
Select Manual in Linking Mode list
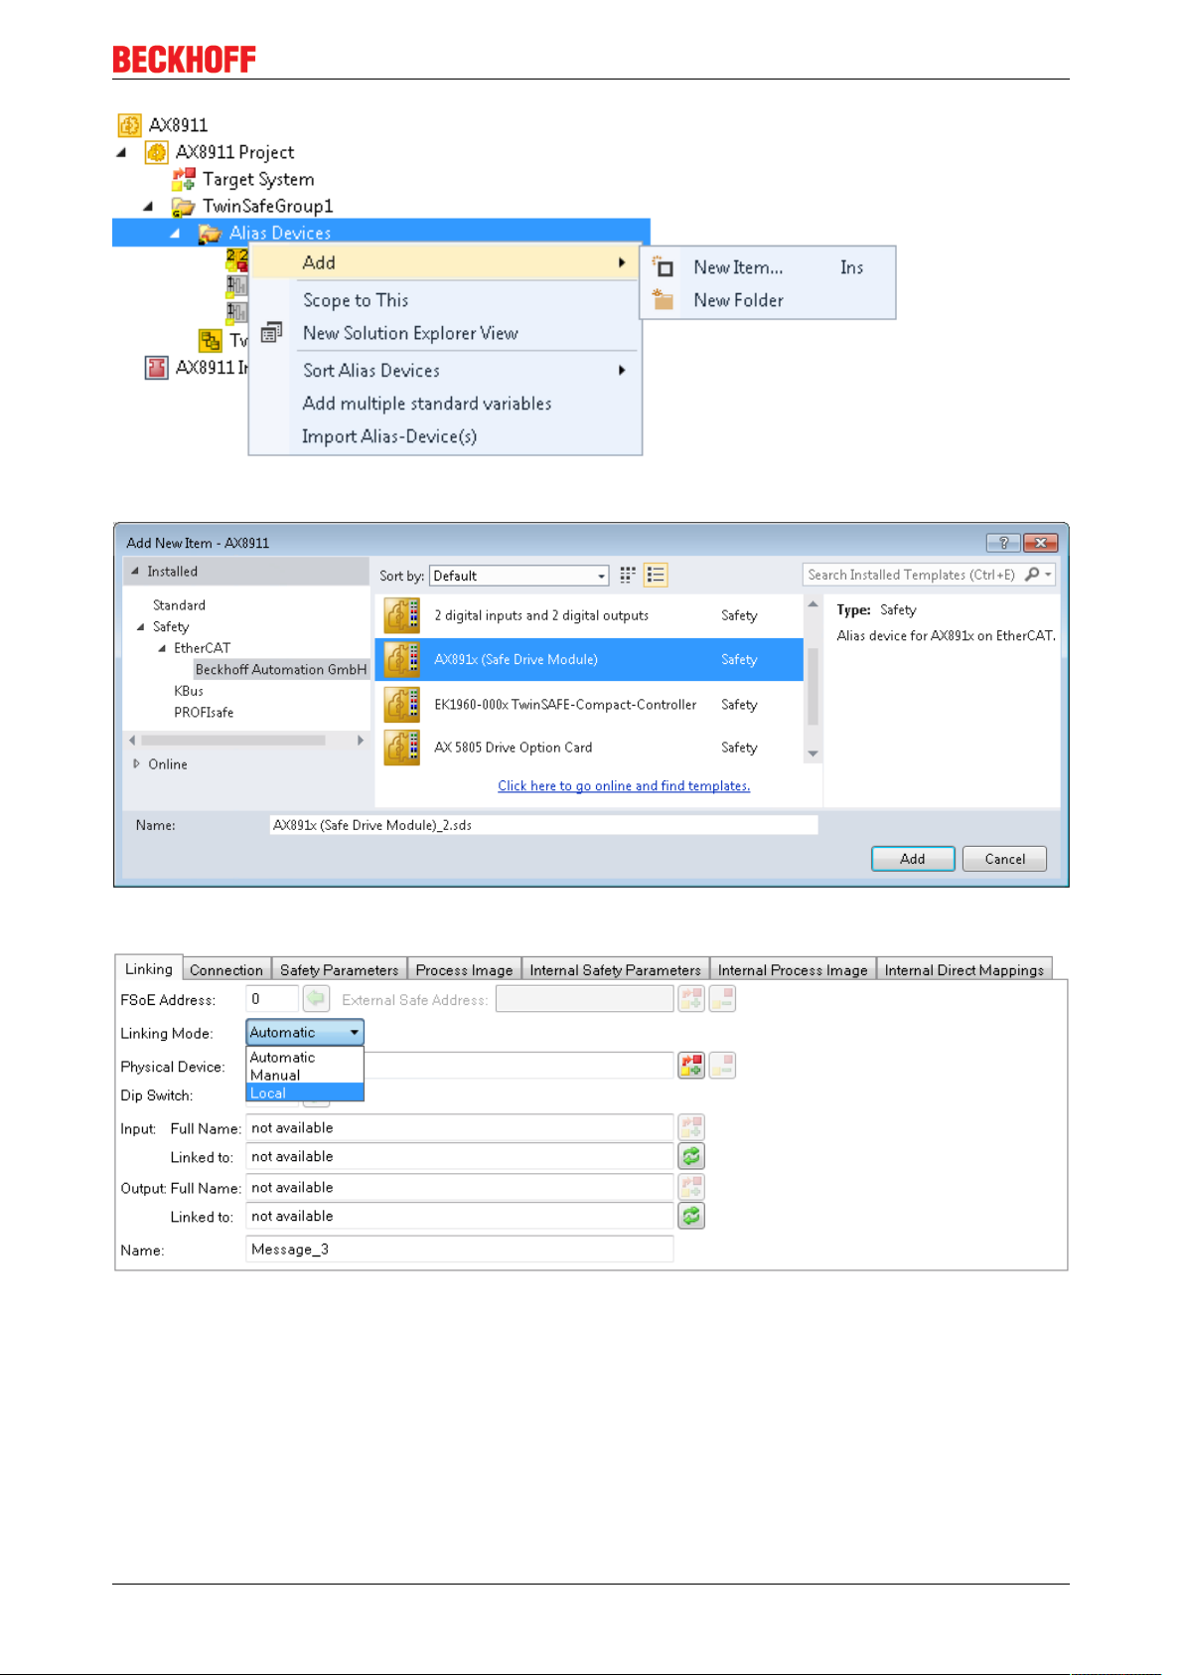(305, 1075)
